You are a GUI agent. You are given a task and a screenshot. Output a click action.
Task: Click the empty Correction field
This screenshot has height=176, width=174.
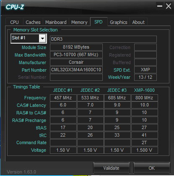pyautogui.click(x=145, y=47)
